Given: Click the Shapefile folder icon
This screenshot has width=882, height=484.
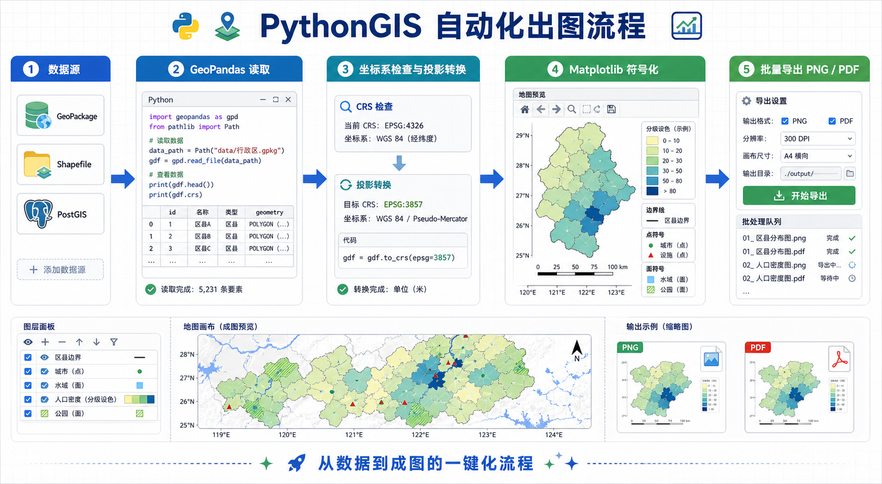Looking at the screenshot, I should 38,165.
